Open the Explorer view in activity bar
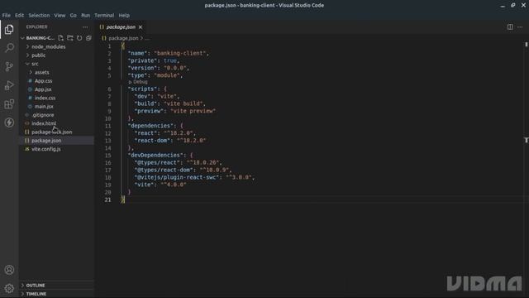 point(9,30)
